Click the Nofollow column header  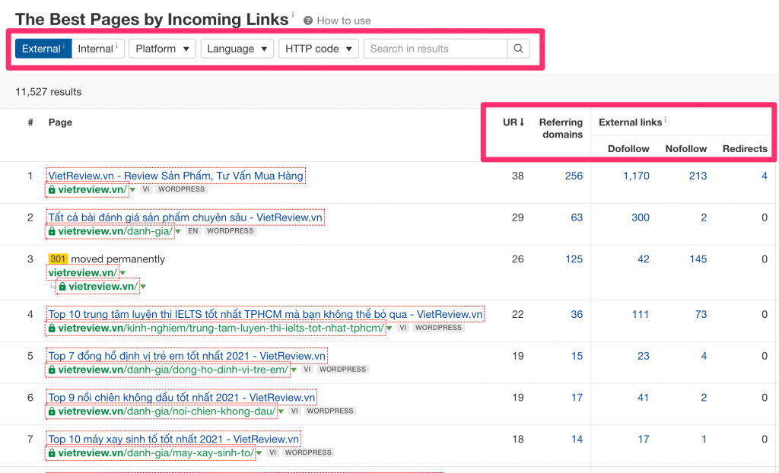[x=685, y=149]
